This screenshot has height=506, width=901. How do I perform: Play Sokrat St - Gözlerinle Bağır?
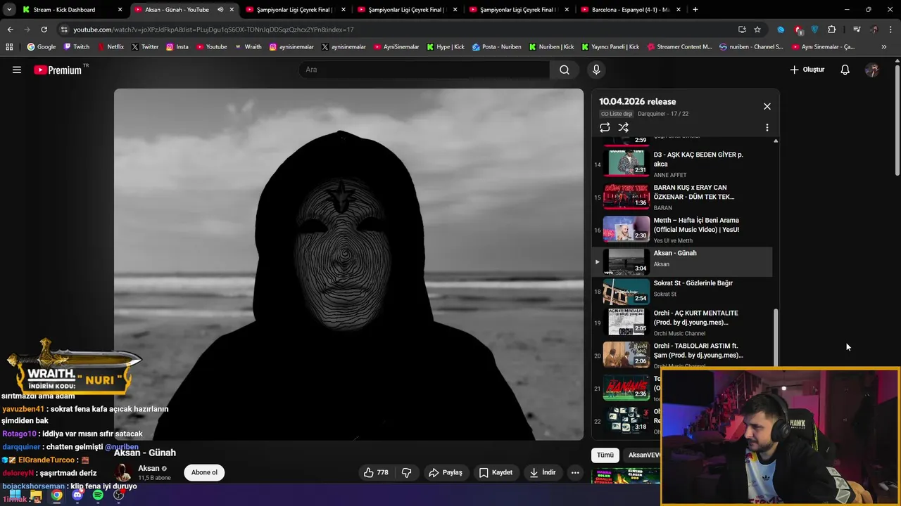[682, 292]
